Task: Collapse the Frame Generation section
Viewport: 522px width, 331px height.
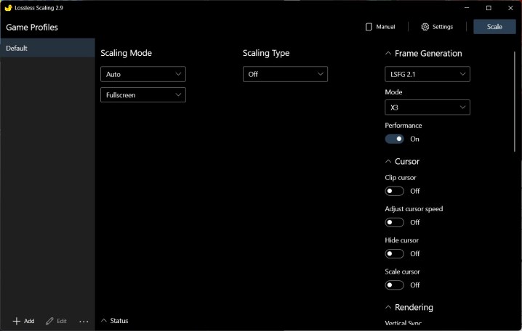Action: 388,54
